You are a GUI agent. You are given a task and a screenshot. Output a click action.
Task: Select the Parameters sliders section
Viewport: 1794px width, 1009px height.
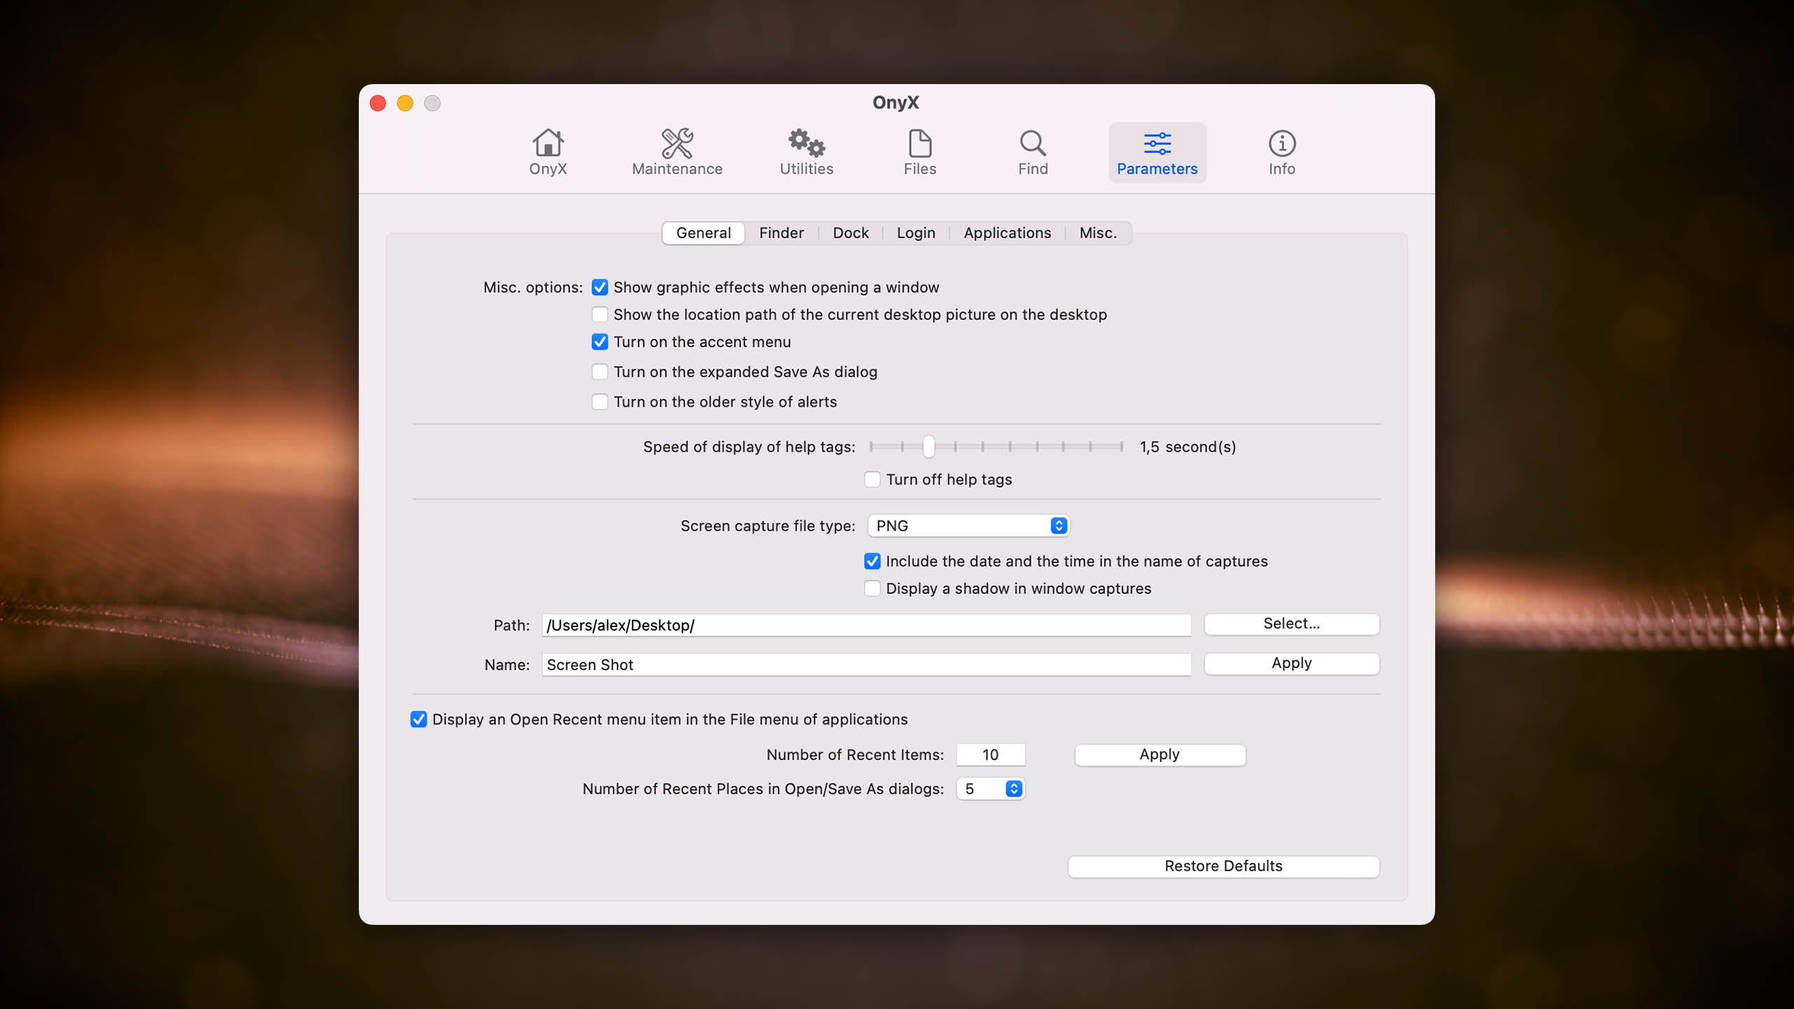[x=1157, y=153]
